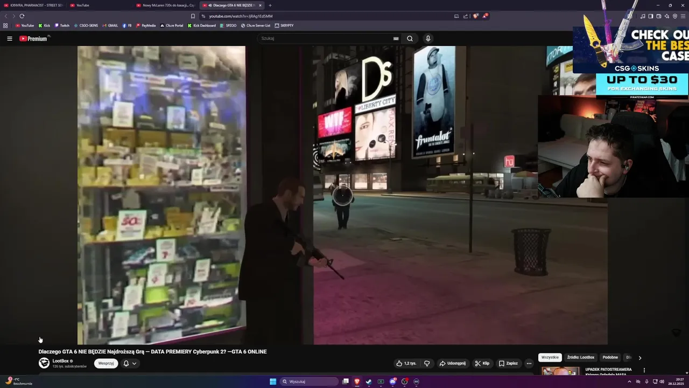Click the share page icon in address bar

tap(466, 16)
